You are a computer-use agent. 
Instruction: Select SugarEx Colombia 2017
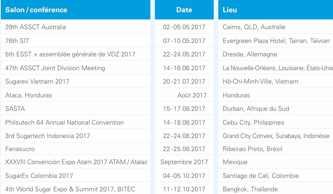pyautogui.click(x=39, y=176)
